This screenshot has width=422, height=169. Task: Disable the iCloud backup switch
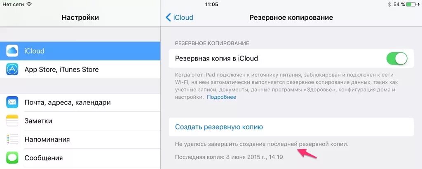coord(397,58)
